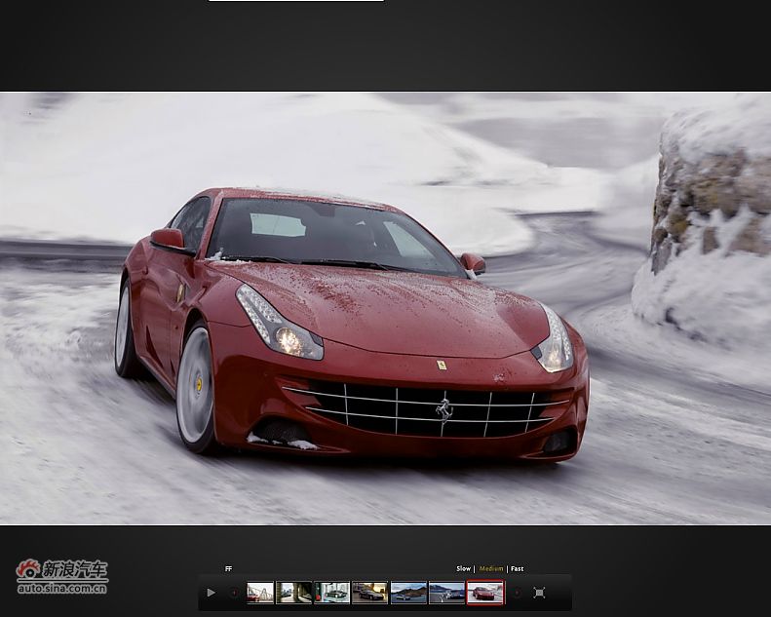
Task: Click the white bar at the top
Action: [x=295, y=1]
